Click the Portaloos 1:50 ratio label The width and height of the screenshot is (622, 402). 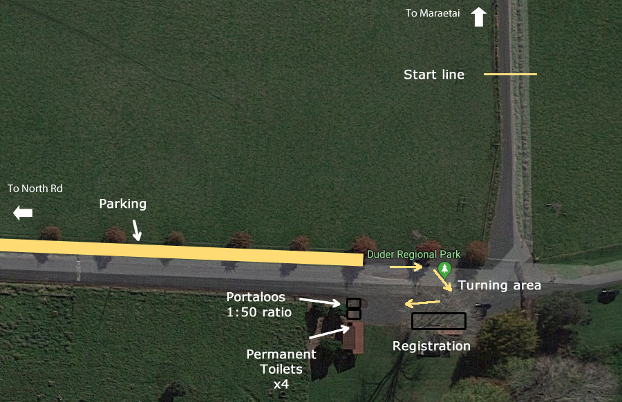259,305
